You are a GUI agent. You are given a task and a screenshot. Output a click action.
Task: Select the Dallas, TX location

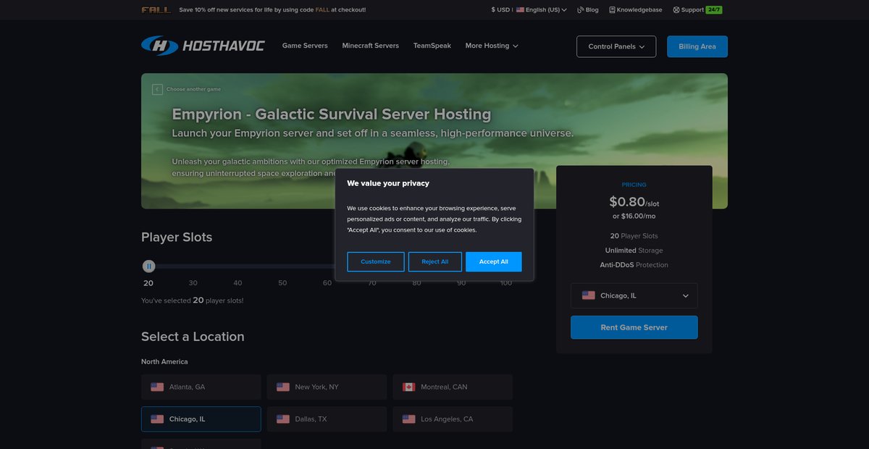click(x=327, y=419)
